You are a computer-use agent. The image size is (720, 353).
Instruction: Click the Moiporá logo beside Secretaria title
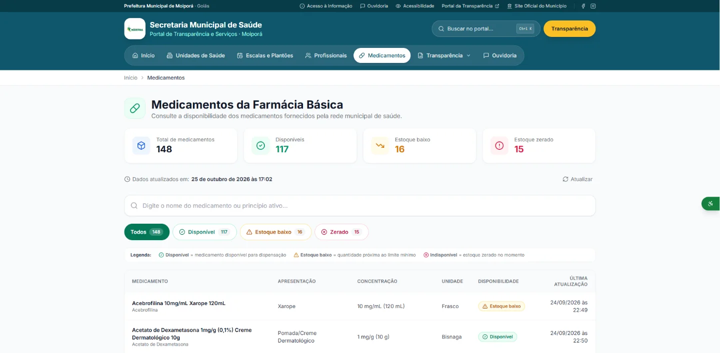pyautogui.click(x=135, y=29)
